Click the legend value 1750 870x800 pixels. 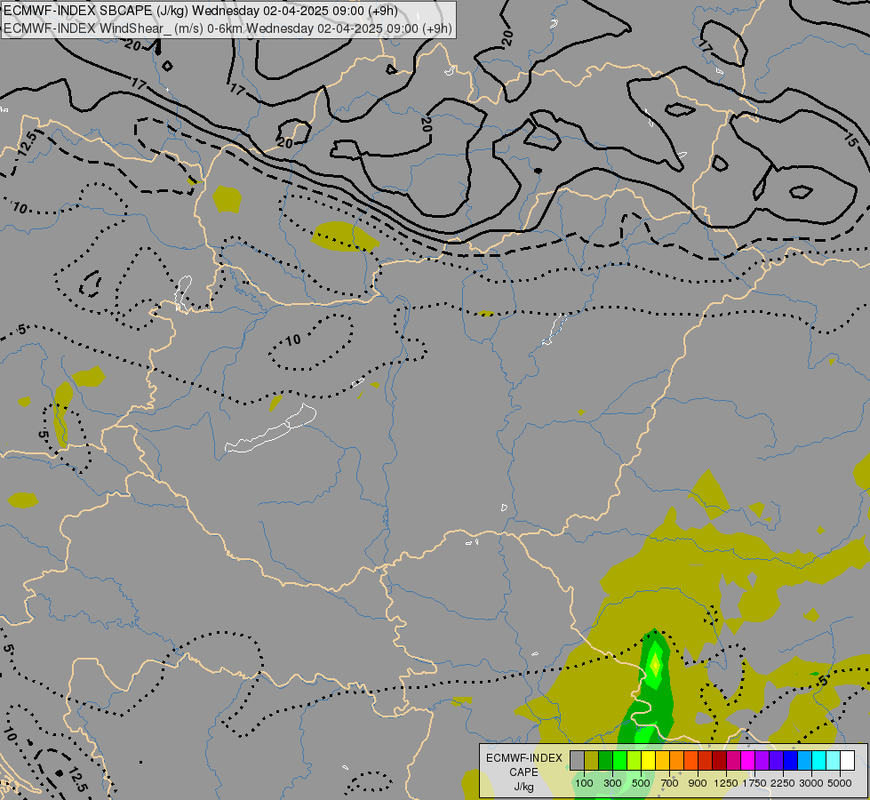point(754,783)
